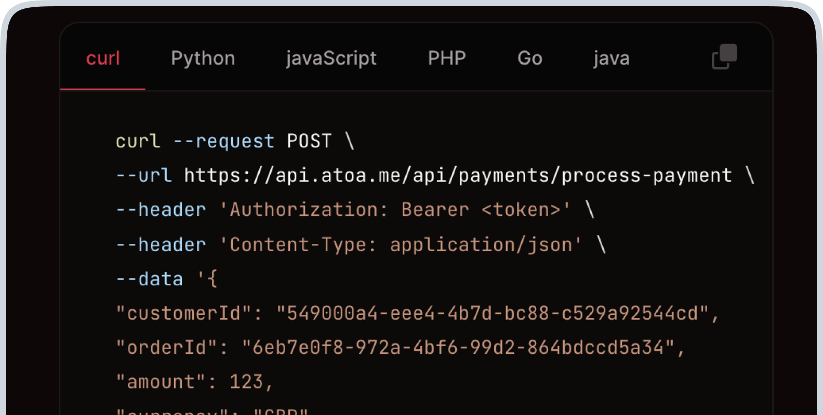This screenshot has width=823, height=415.
Task: View the java code sample
Action: point(611,58)
